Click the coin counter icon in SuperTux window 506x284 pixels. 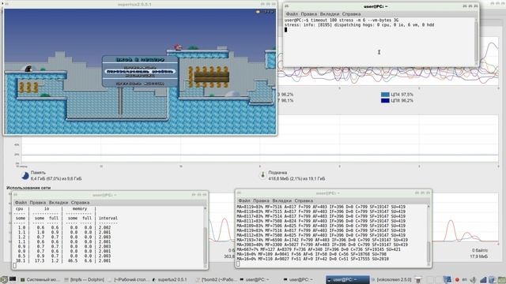[x=258, y=12]
